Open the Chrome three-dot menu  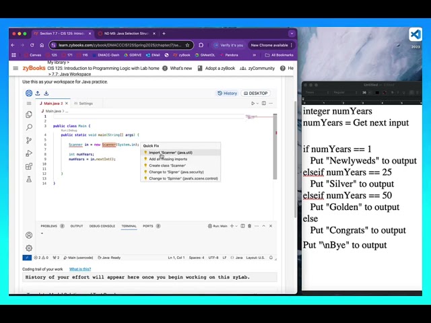292,45
